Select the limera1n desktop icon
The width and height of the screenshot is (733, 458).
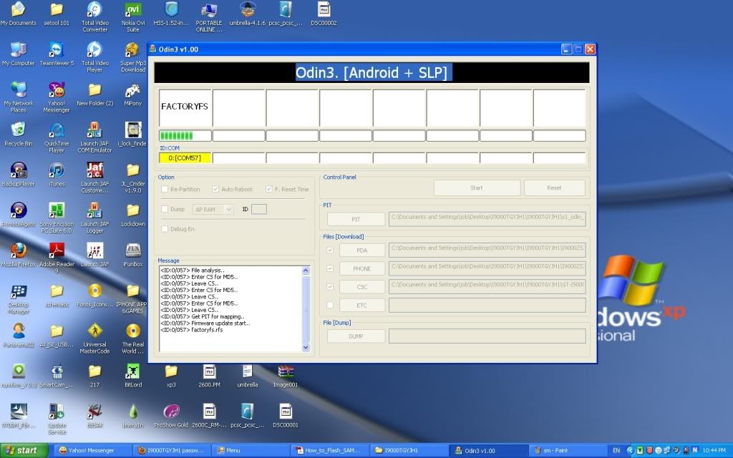pyautogui.click(x=133, y=416)
